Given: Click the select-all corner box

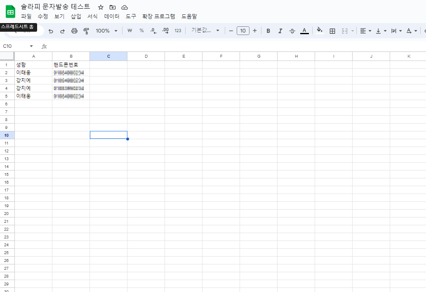Looking at the screenshot, I should 7,56.
